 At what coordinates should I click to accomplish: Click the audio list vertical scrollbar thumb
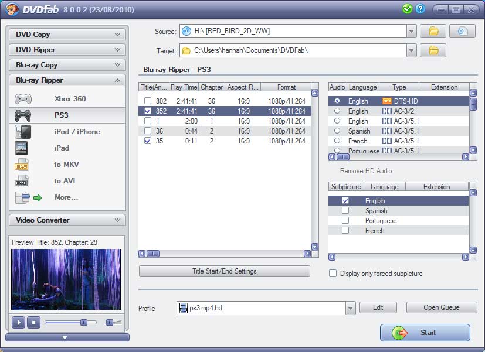tap(473, 104)
